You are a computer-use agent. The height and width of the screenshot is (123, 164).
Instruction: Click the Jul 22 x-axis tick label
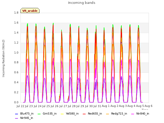[20, 106]
